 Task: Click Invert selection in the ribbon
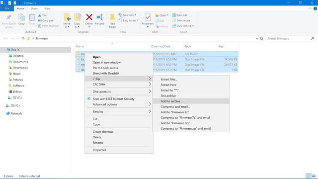183,26
